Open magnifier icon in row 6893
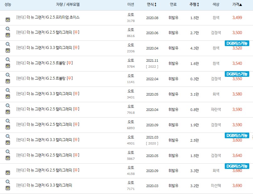Image resolution: width=253 pixels, height=194 pixels. point(8,121)
